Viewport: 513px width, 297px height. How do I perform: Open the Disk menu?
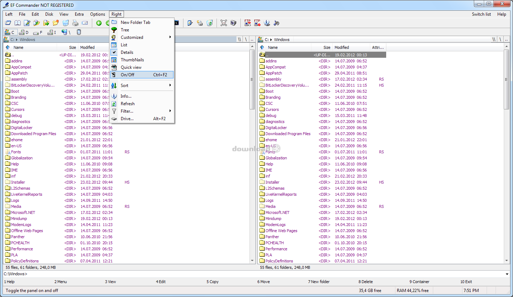coord(49,14)
